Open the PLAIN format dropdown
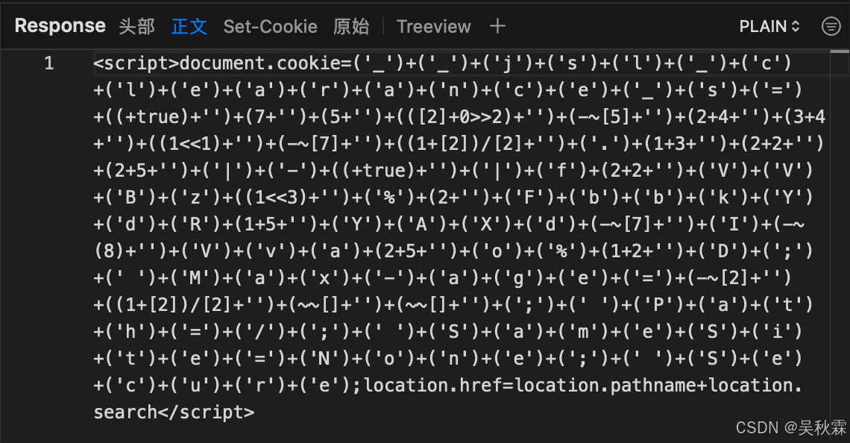Image resolution: width=850 pixels, height=443 pixels. (x=769, y=26)
